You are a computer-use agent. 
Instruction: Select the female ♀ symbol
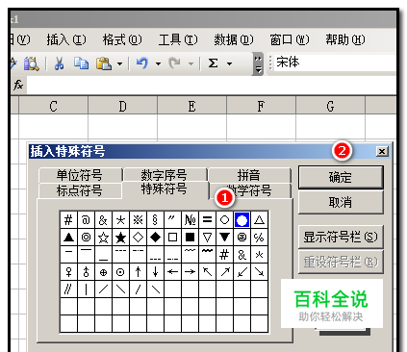[x=68, y=272]
